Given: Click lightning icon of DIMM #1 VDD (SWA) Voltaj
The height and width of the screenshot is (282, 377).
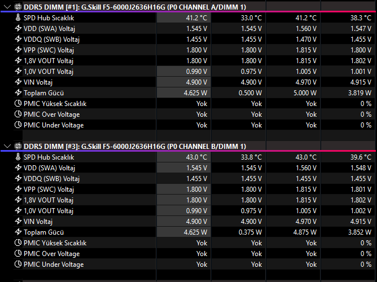Looking at the screenshot, I should tap(18, 28).
